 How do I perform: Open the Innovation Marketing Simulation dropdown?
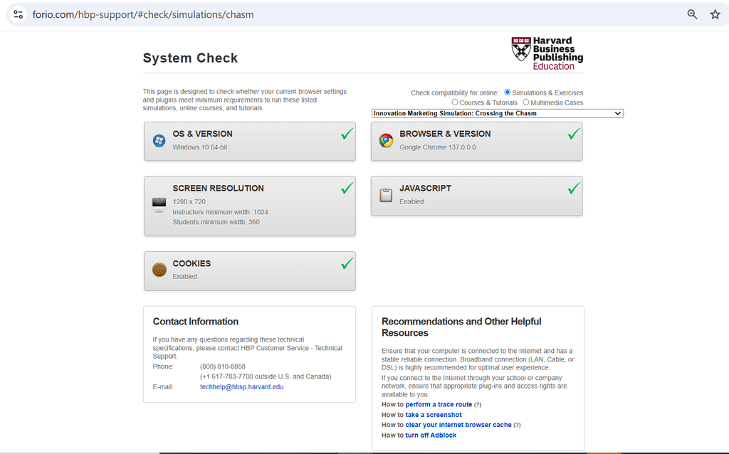(498, 113)
